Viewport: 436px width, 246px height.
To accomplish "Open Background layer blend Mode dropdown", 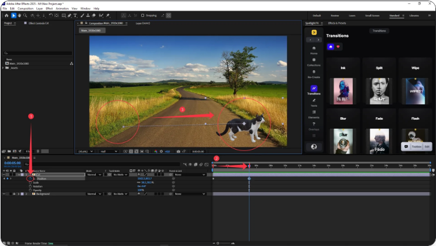I will [x=94, y=194].
